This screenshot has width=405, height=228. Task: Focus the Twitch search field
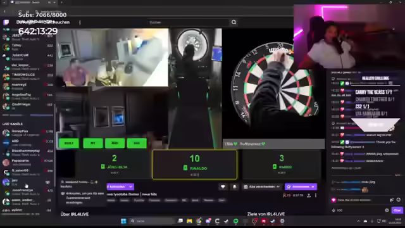(189, 22)
